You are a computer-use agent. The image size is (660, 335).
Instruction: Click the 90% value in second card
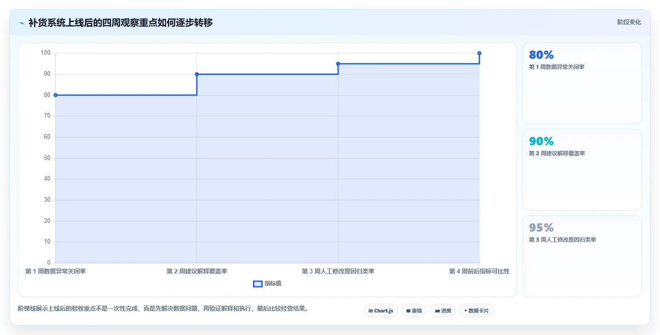541,141
